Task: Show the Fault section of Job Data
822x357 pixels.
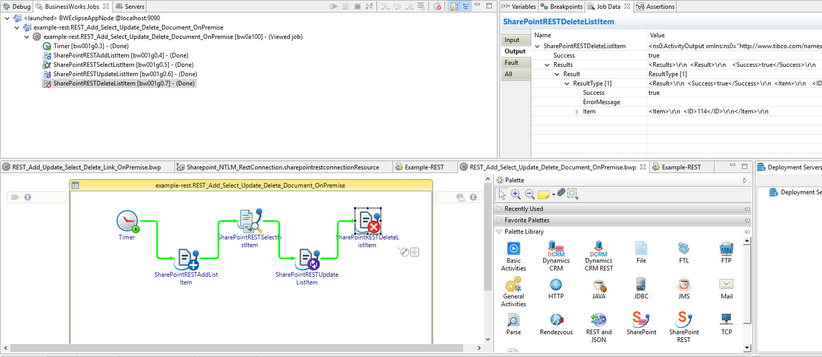Action: click(517, 63)
